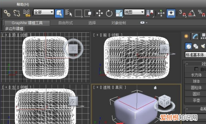Open the 视图 reference coordinate dropdown
The width and height of the screenshot is (206, 124).
pos(134,12)
